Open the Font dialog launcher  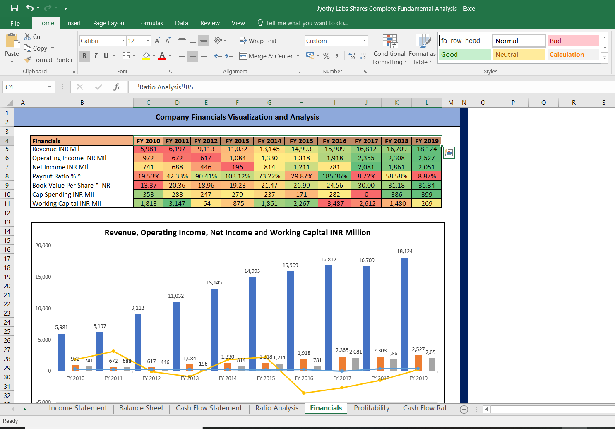click(x=171, y=72)
